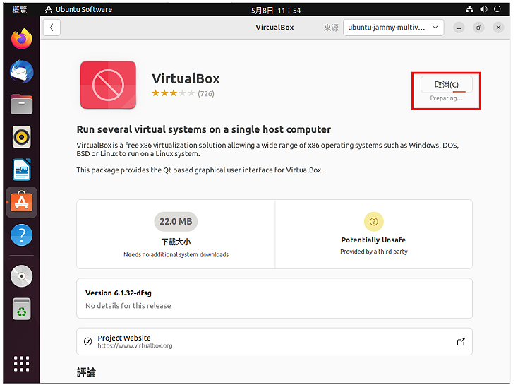The height and width of the screenshot is (390, 525).
Task: Show the applications grid
Action: (x=21, y=364)
